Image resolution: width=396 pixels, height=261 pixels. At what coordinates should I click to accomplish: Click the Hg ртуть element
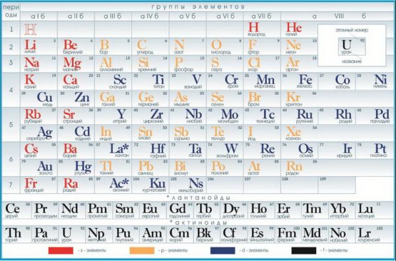(x=76, y=167)
